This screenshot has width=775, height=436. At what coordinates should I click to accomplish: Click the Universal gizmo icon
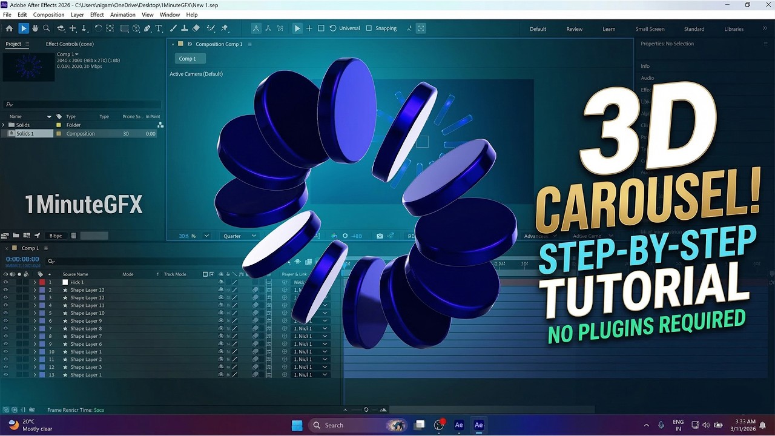pyautogui.click(x=333, y=28)
